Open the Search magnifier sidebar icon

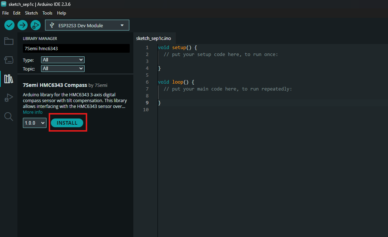point(9,116)
